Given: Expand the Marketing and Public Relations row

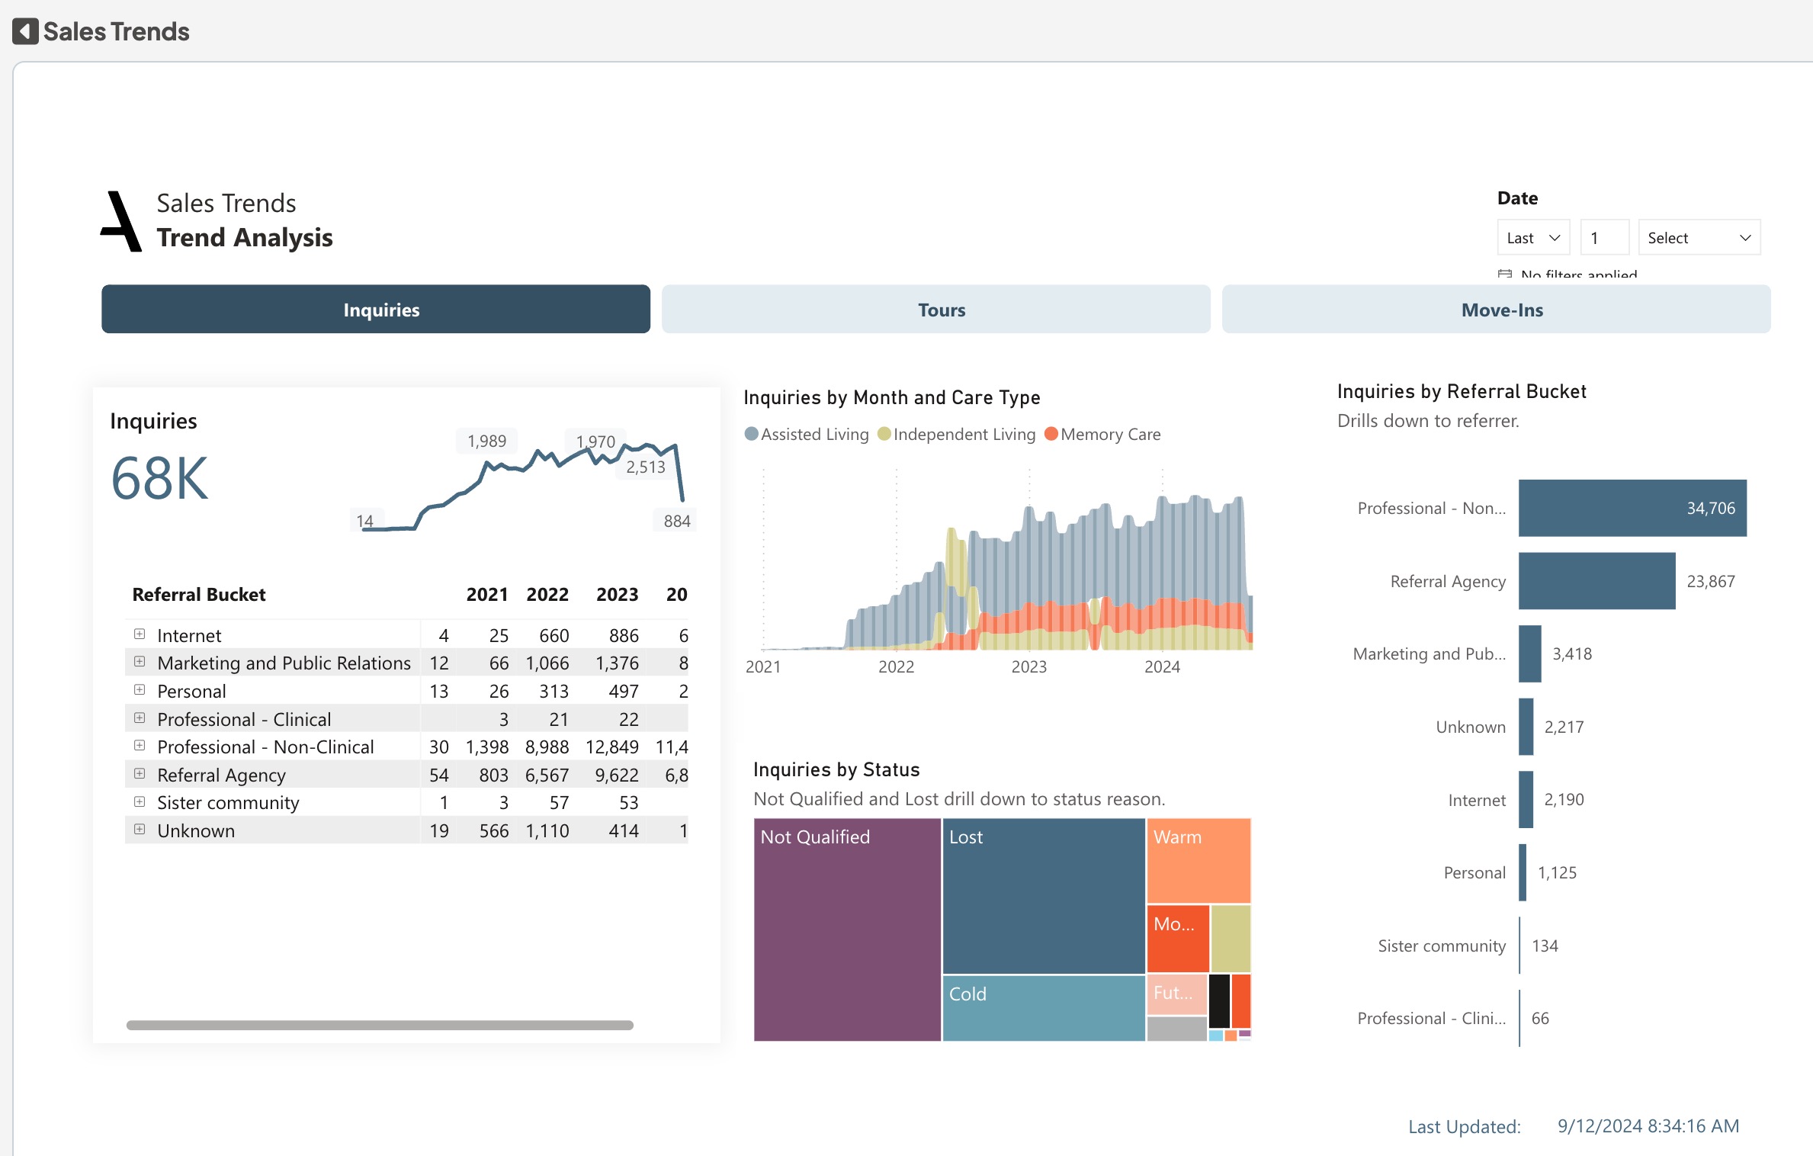Looking at the screenshot, I should click(x=140, y=662).
